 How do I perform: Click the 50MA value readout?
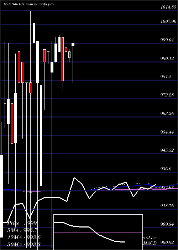pos(24,244)
